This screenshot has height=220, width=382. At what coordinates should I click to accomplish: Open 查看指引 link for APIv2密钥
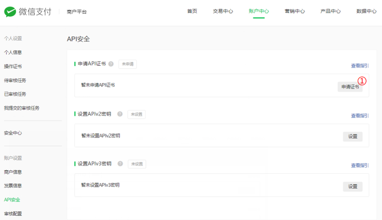coord(359,116)
